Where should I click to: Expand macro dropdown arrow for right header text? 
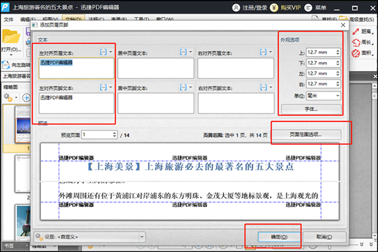point(270,52)
